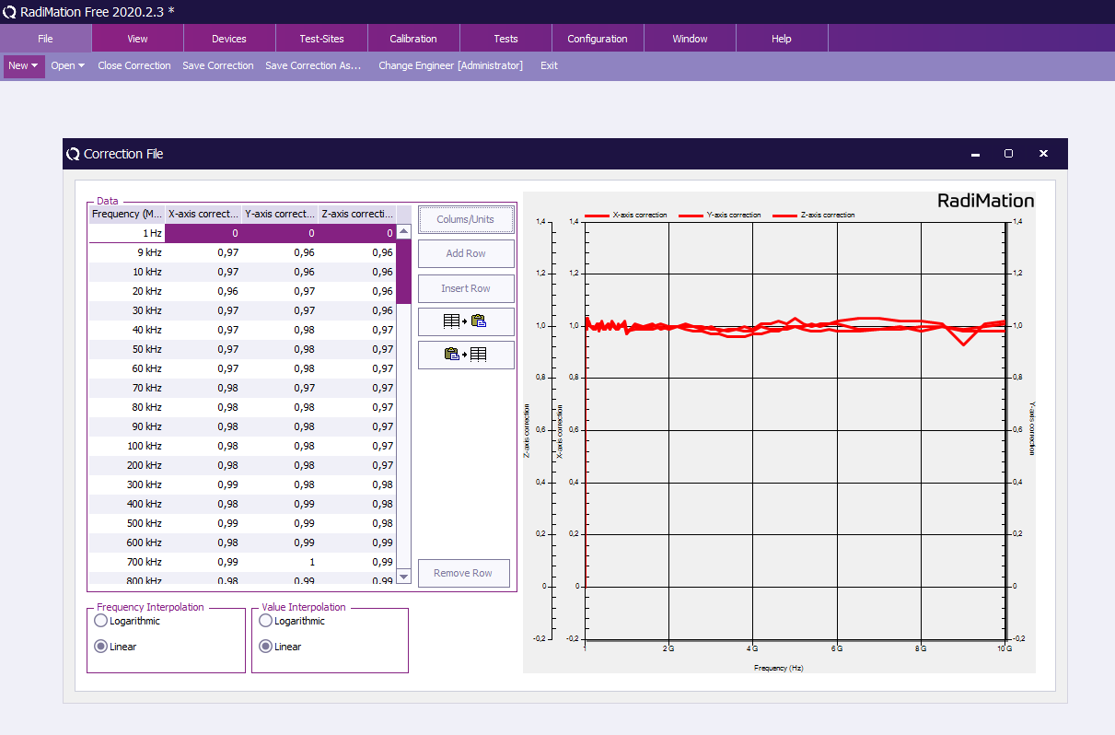Screen dimensions: 1115x735
Task: Maximize the Correction File window
Action: pos(1008,154)
